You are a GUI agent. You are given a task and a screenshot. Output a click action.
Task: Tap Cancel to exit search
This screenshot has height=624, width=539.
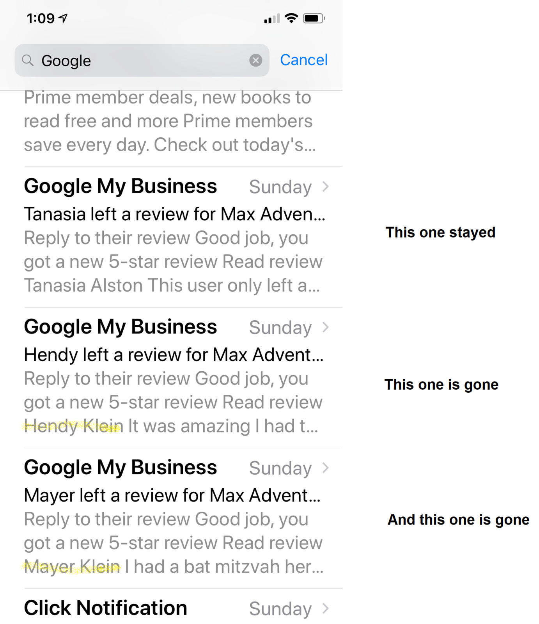[304, 60]
